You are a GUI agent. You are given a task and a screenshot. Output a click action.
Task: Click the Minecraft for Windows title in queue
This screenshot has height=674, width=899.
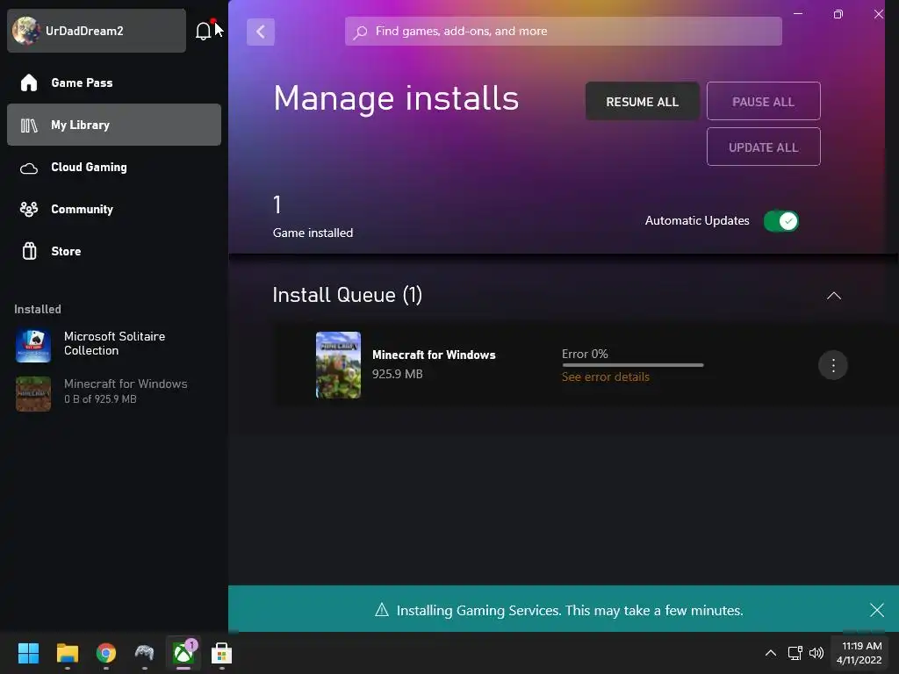click(434, 355)
